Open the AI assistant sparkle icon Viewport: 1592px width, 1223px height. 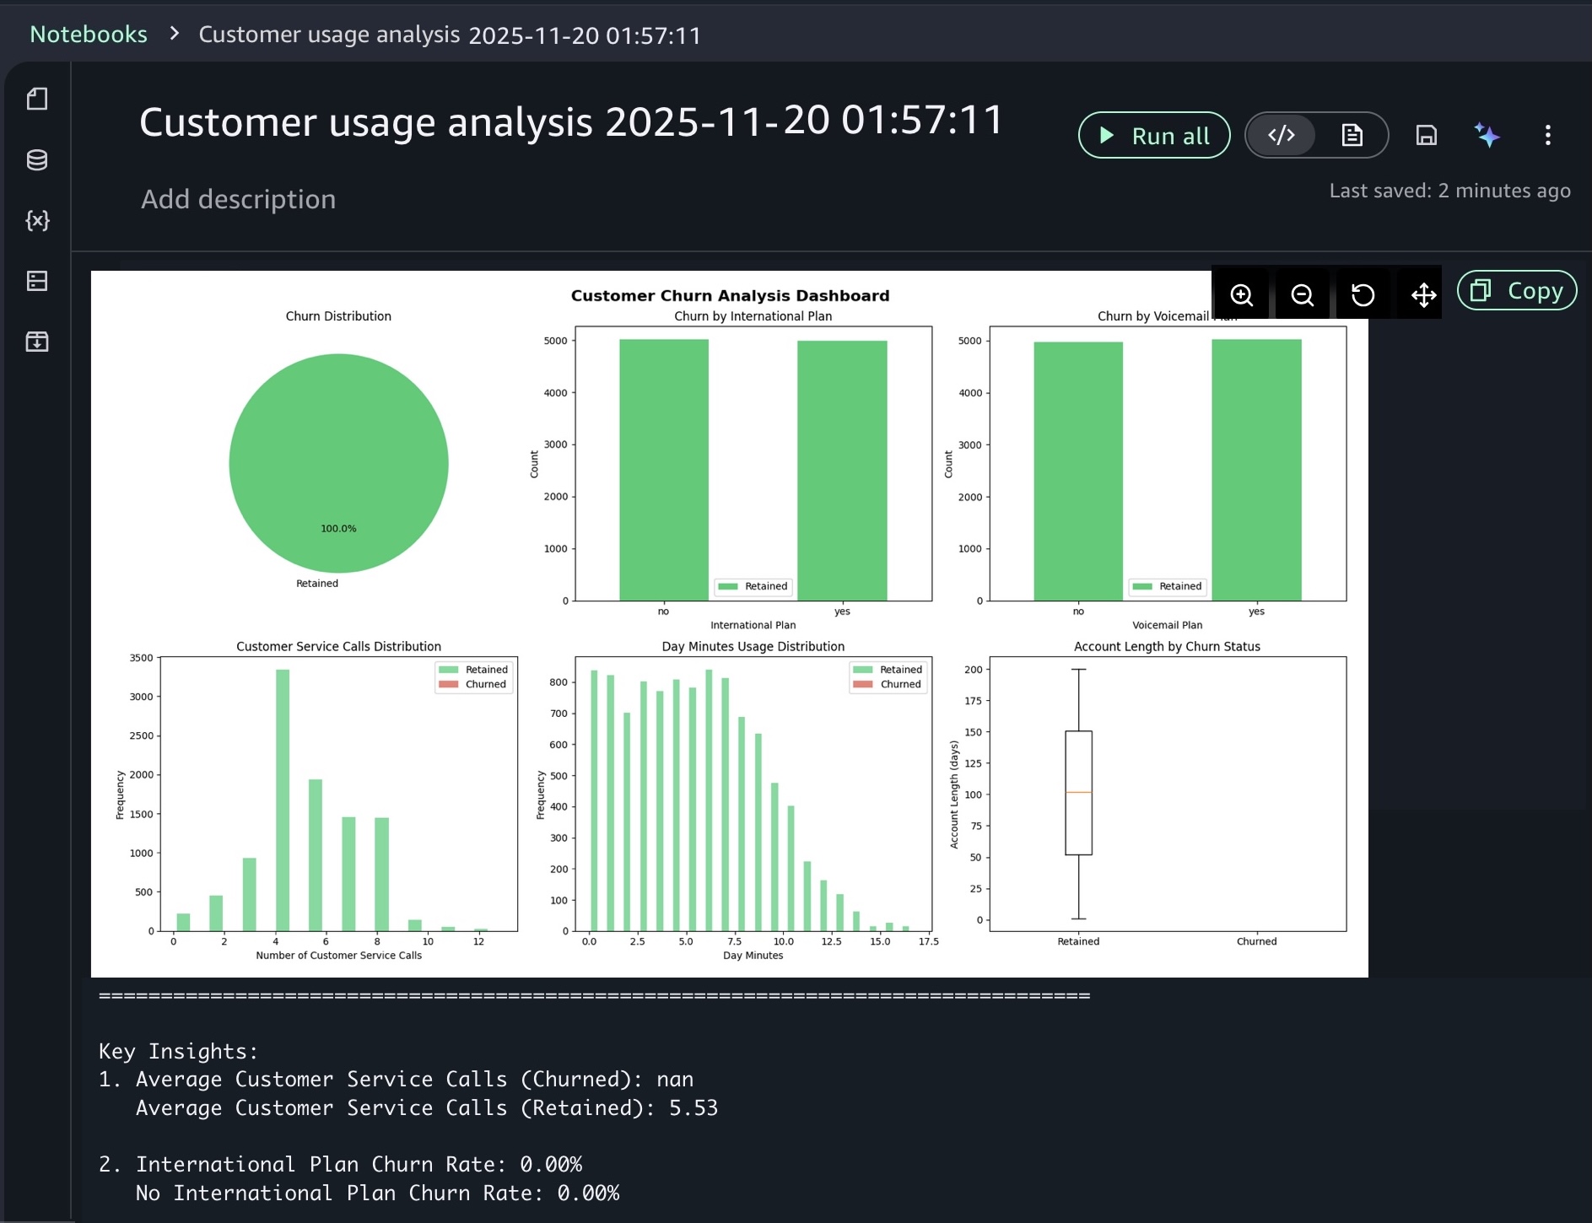1487,136
